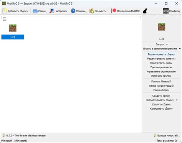This screenshot has height=143, width=182.
Task: Open the Папки folder icon
Action: pos(35,11)
